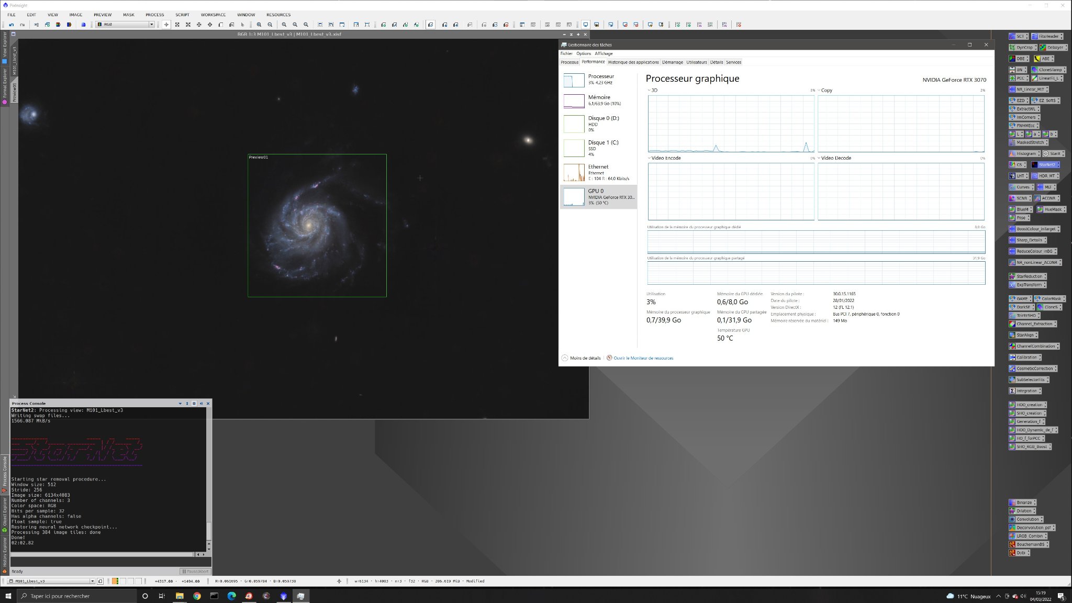
Task: Select Mémoire in the performance list
Action: pyautogui.click(x=599, y=100)
